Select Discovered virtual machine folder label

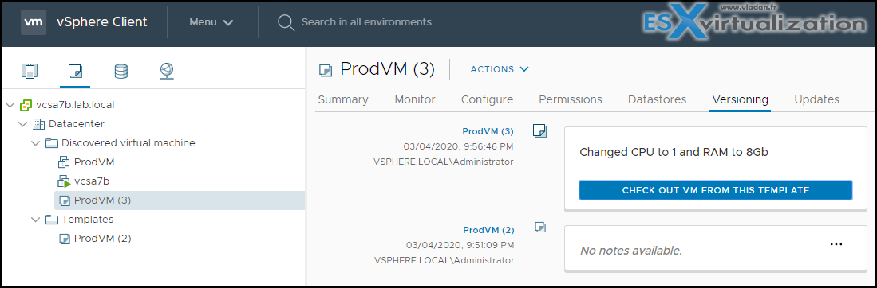pos(128,143)
